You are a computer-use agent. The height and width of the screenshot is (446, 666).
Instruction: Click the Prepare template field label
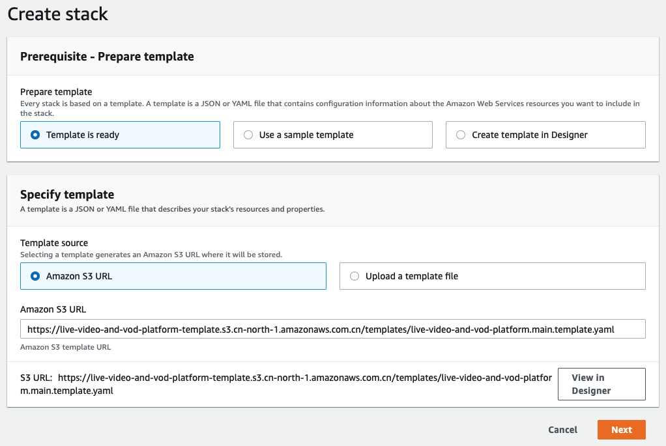click(x=56, y=92)
